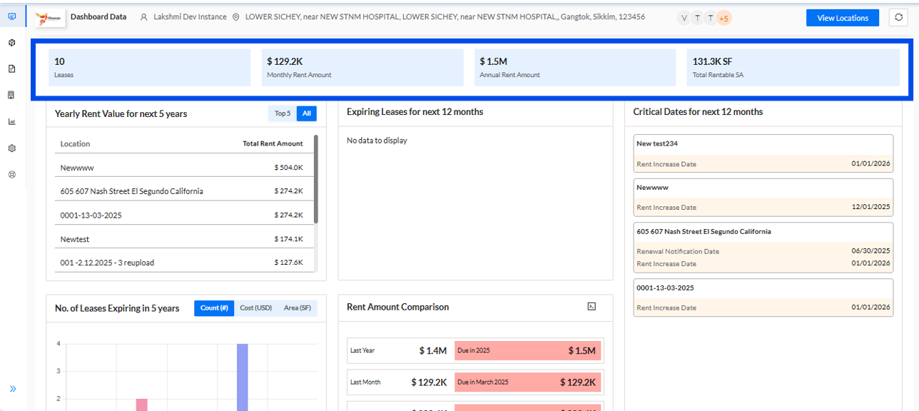
Task: Click the $ 127.6K rent amount
Action: pos(288,263)
